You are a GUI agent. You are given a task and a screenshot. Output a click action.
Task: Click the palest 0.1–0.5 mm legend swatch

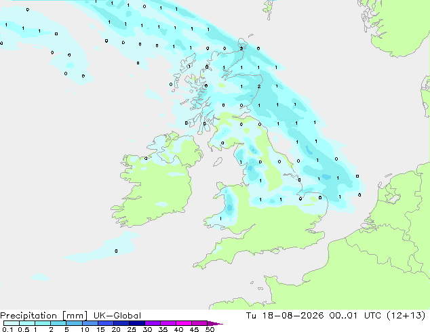[12, 323]
